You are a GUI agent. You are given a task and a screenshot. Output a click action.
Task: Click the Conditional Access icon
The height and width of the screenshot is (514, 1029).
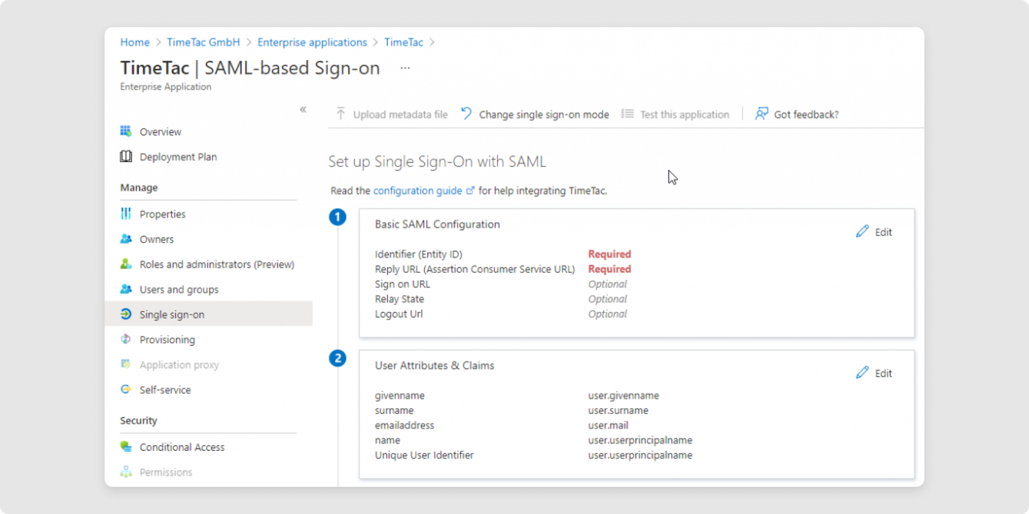(126, 447)
